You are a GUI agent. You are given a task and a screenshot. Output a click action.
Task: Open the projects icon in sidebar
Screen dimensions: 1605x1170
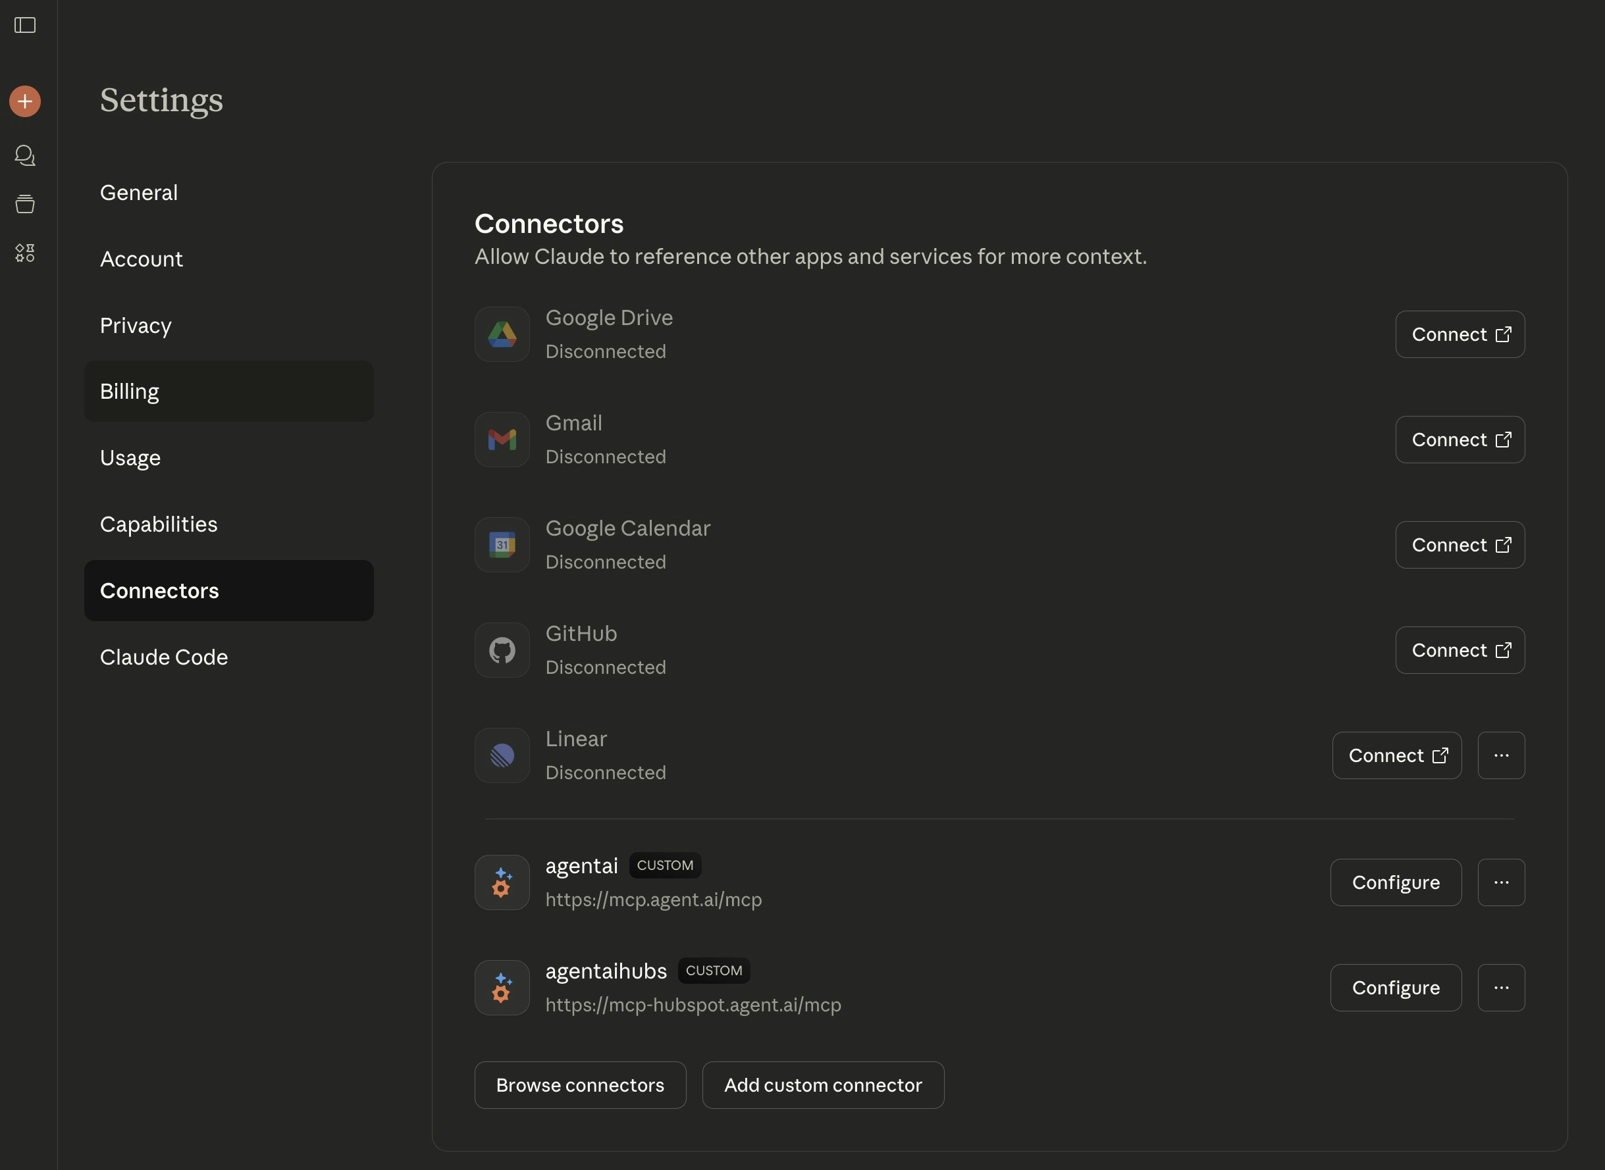[25, 204]
